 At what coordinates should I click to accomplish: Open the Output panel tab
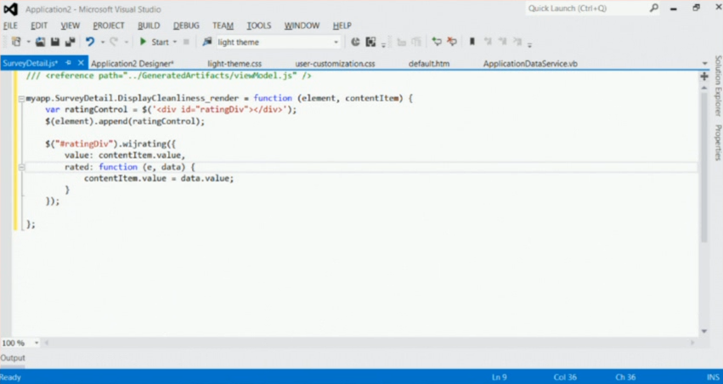pyautogui.click(x=13, y=359)
